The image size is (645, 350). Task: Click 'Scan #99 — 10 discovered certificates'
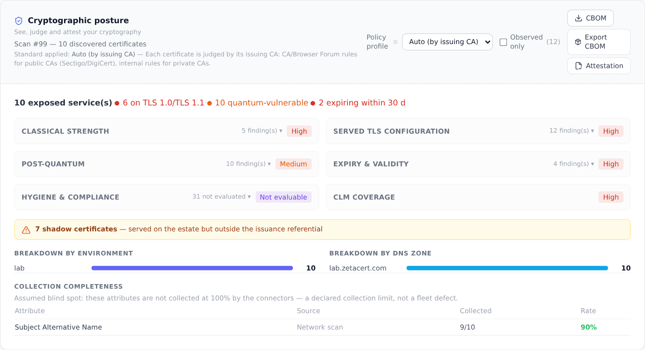click(x=80, y=44)
